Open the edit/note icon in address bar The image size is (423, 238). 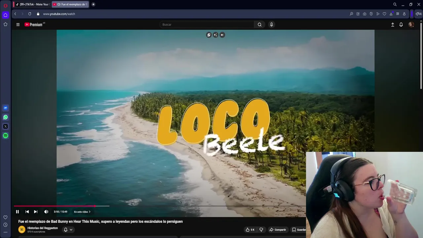[358, 14]
